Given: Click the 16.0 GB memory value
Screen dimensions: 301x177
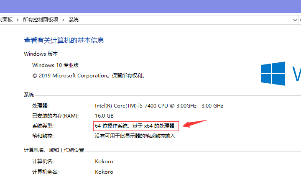Looking at the screenshot, I should click(x=104, y=115).
